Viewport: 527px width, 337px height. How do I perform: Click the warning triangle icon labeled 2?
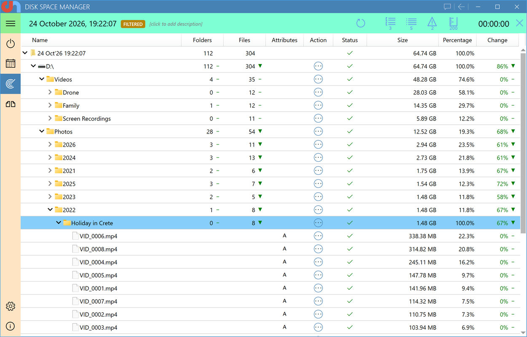(x=432, y=23)
